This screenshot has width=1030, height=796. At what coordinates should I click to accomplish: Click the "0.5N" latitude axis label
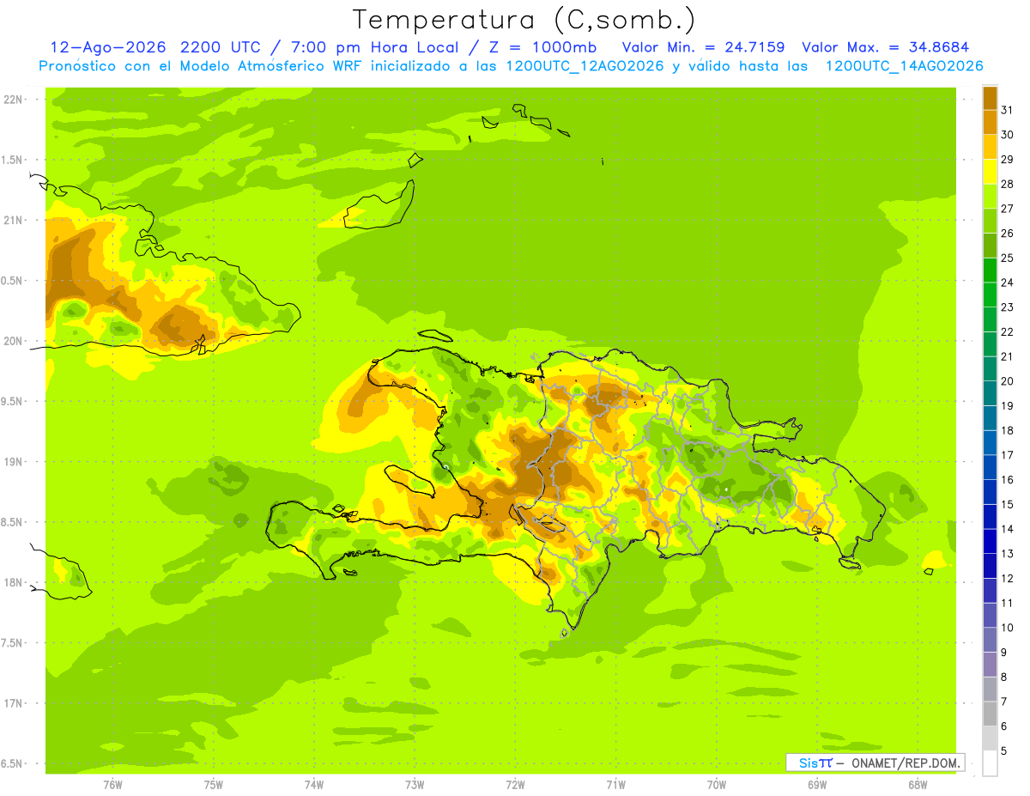click(x=12, y=281)
